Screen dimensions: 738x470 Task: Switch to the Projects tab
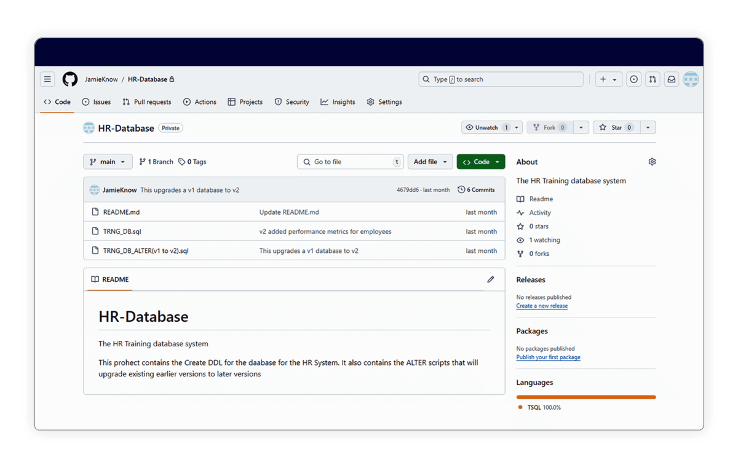point(245,102)
